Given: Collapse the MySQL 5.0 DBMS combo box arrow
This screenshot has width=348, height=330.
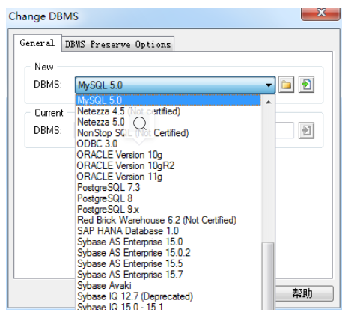Looking at the screenshot, I should point(269,85).
